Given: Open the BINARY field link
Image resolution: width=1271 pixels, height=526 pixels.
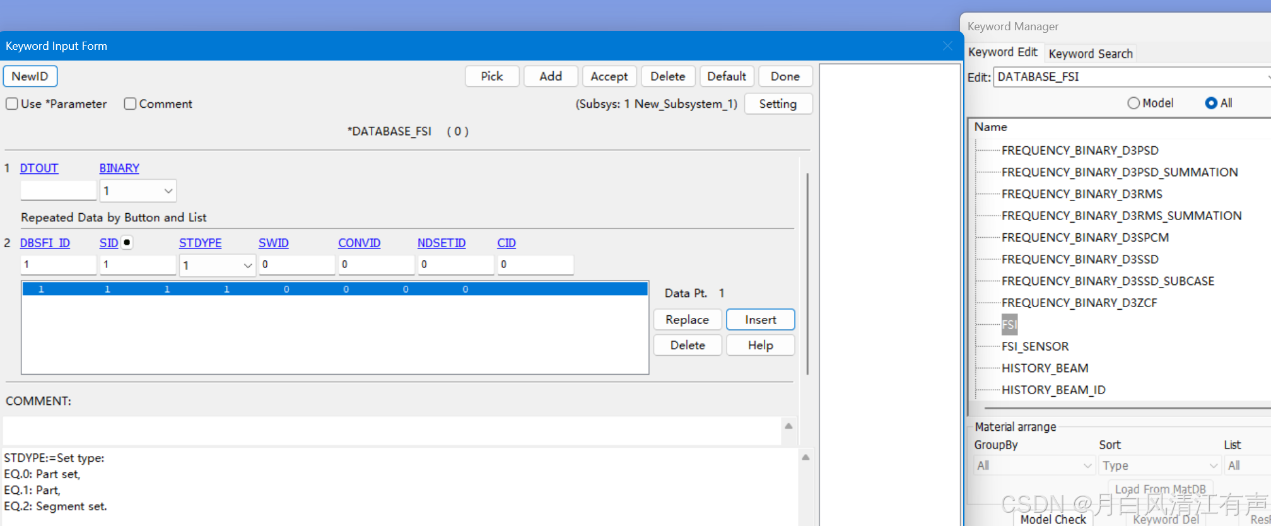Looking at the screenshot, I should (x=119, y=168).
